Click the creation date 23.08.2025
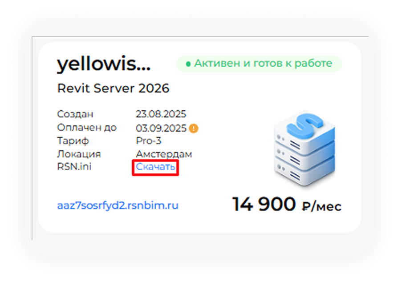Viewport: 398px width, 281px height. click(161, 114)
